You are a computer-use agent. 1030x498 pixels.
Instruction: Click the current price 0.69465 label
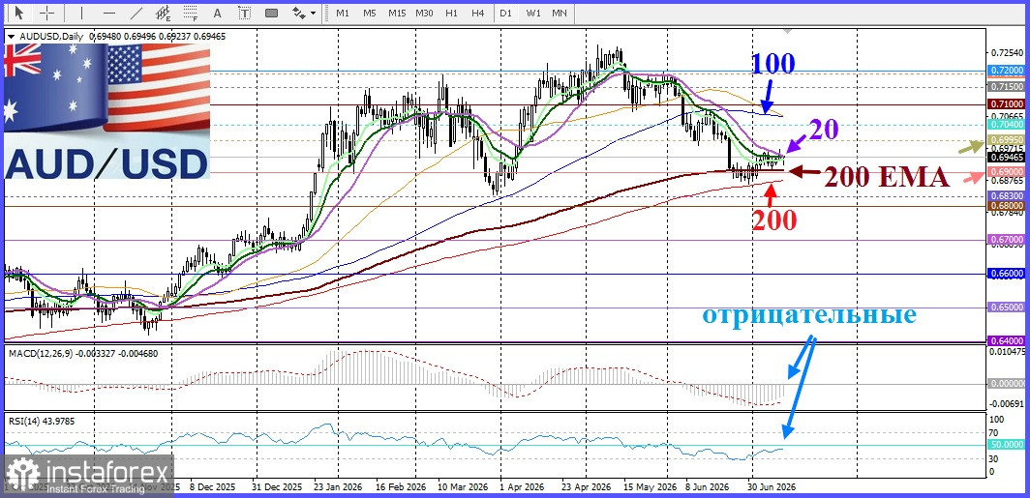(x=1007, y=158)
